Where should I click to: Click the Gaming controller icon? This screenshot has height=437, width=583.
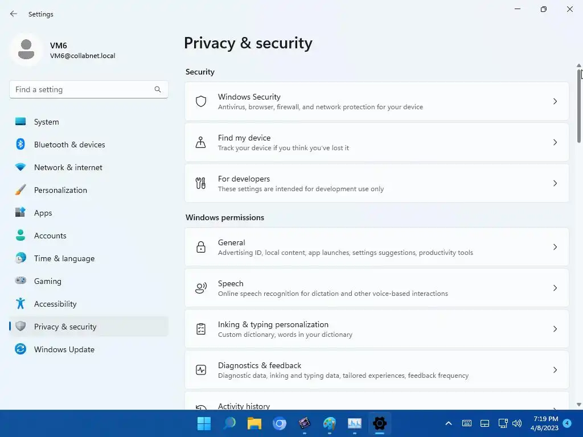20,281
